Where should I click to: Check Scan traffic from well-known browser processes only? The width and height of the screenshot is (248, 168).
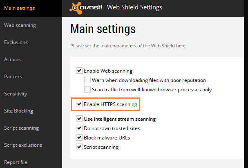pyautogui.click(x=87, y=89)
